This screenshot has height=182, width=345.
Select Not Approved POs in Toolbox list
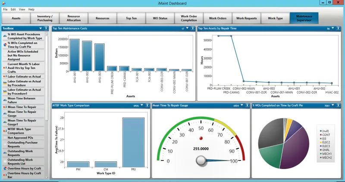point(22,138)
